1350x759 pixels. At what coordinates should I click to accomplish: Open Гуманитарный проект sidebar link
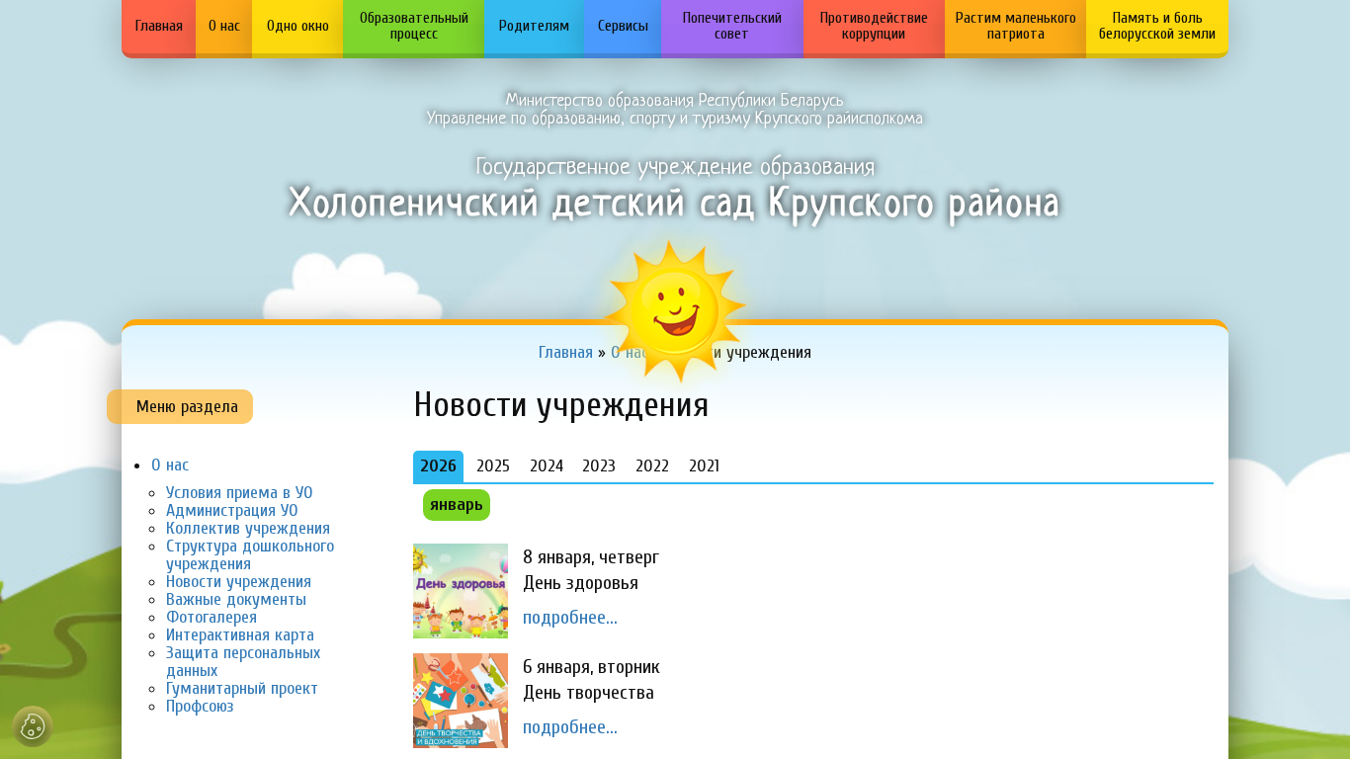(242, 689)
